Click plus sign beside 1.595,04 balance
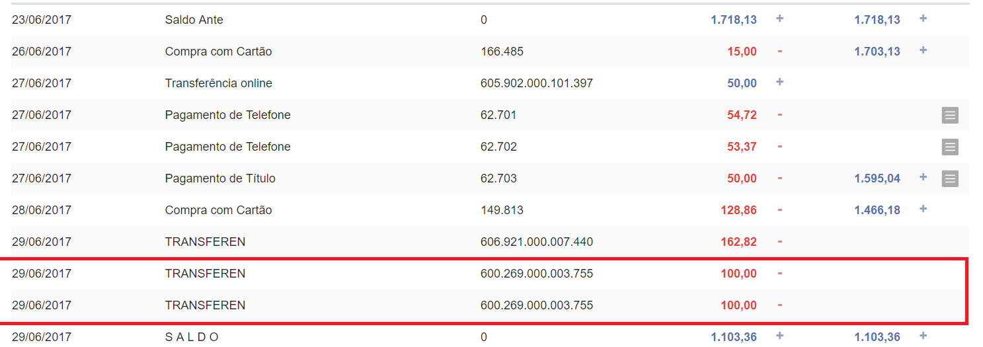 [x=923, y=177]
